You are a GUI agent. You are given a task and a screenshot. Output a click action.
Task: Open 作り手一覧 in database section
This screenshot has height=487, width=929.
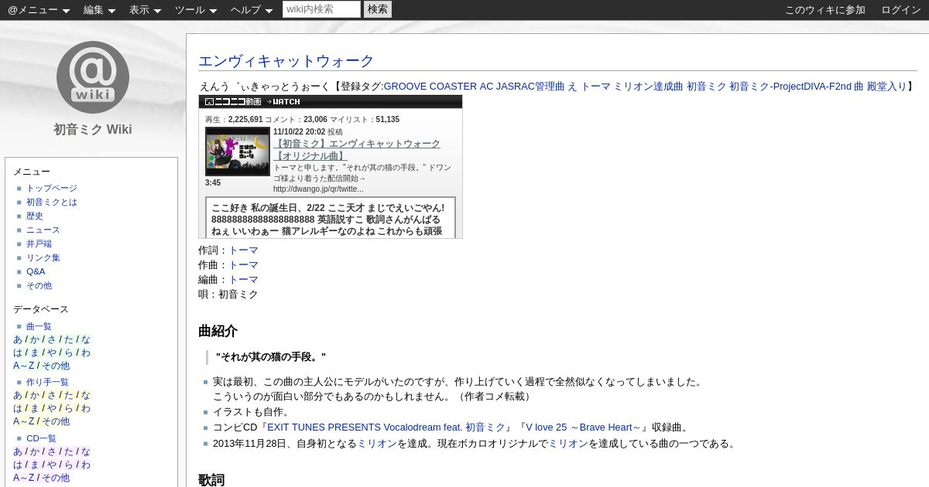pos(47,382)
